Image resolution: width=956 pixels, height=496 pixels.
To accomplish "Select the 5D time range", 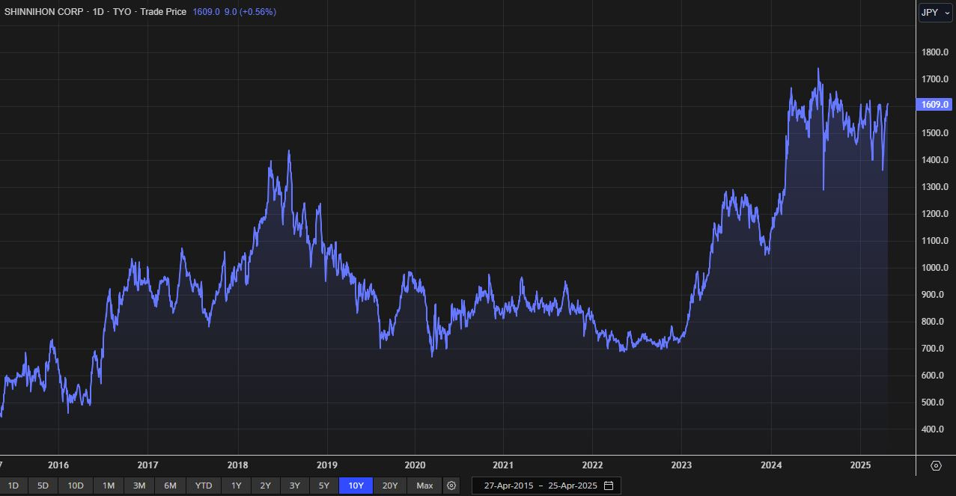I will click(43, 486).
